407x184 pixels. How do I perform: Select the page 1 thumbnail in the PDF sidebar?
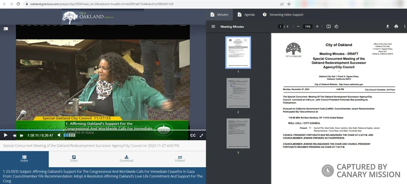[x=238, y=52]
